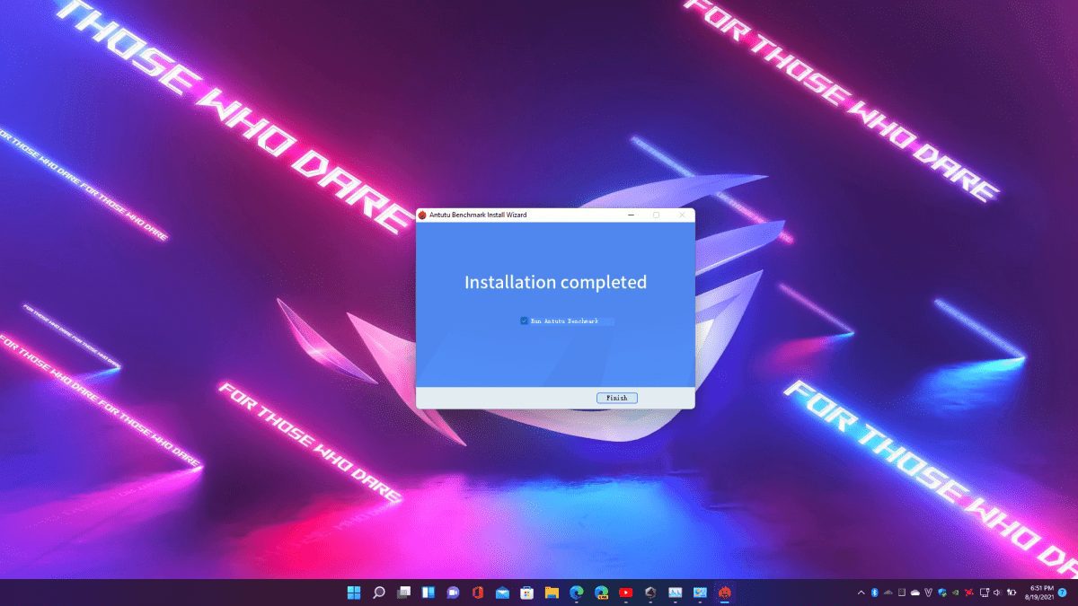
Task: Open the NVIDIA tray icon
Action: pos(956,593)
